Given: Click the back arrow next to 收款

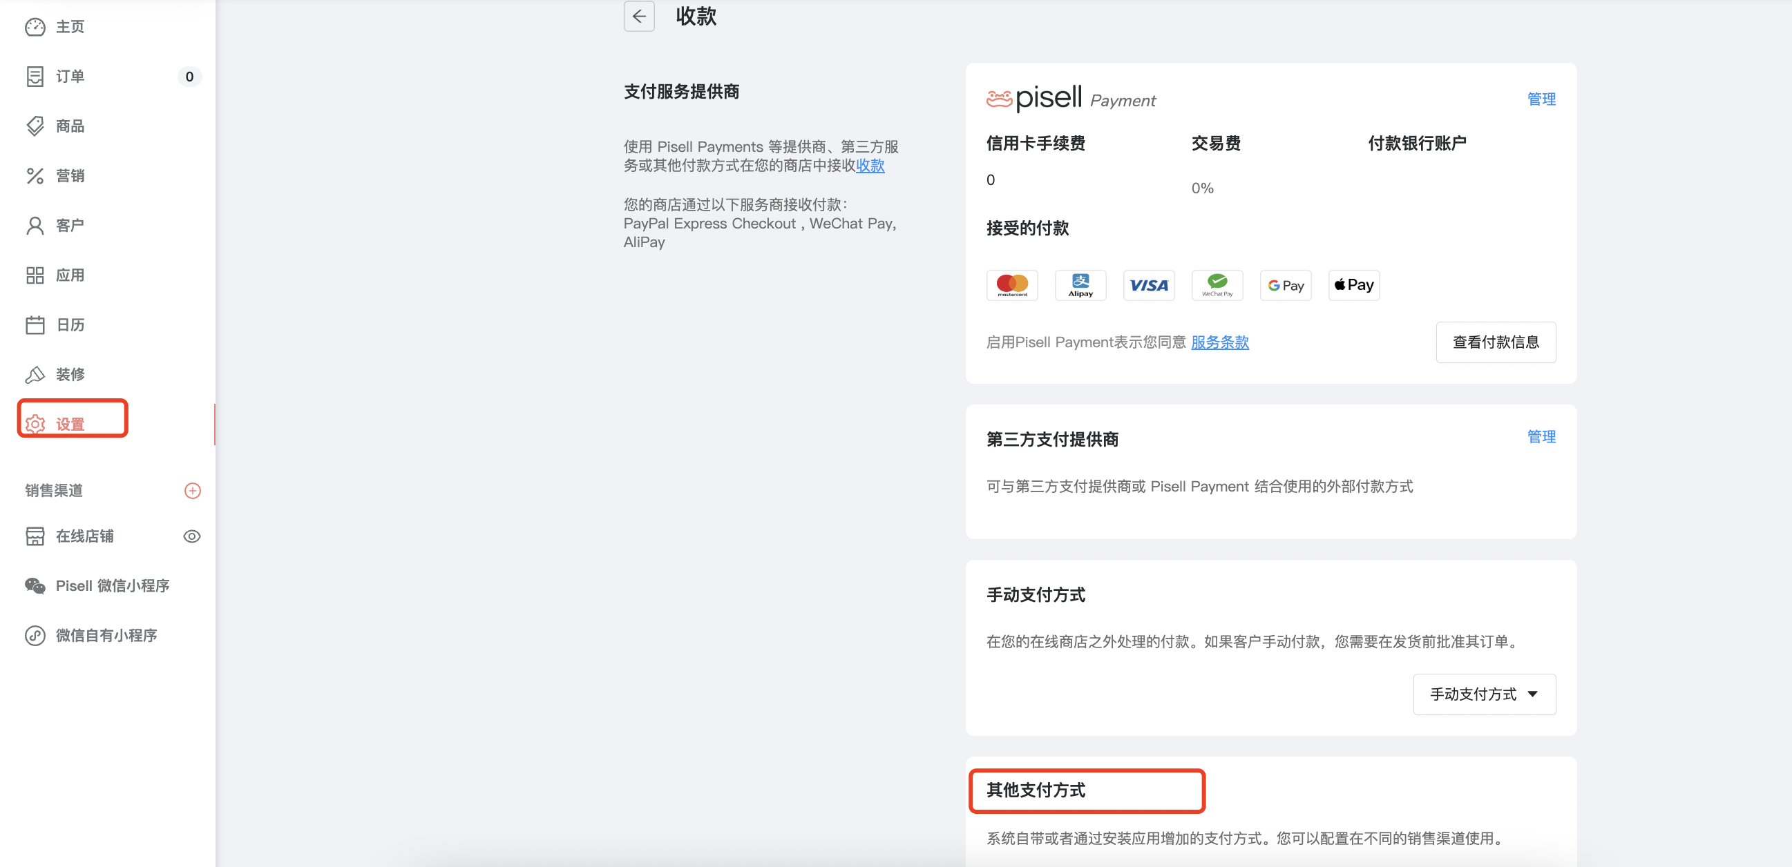Looking at the screenshot, I should pyautogui.click(x=638, y=16).
